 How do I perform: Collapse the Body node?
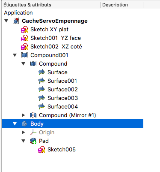click(x=15, y=124)
